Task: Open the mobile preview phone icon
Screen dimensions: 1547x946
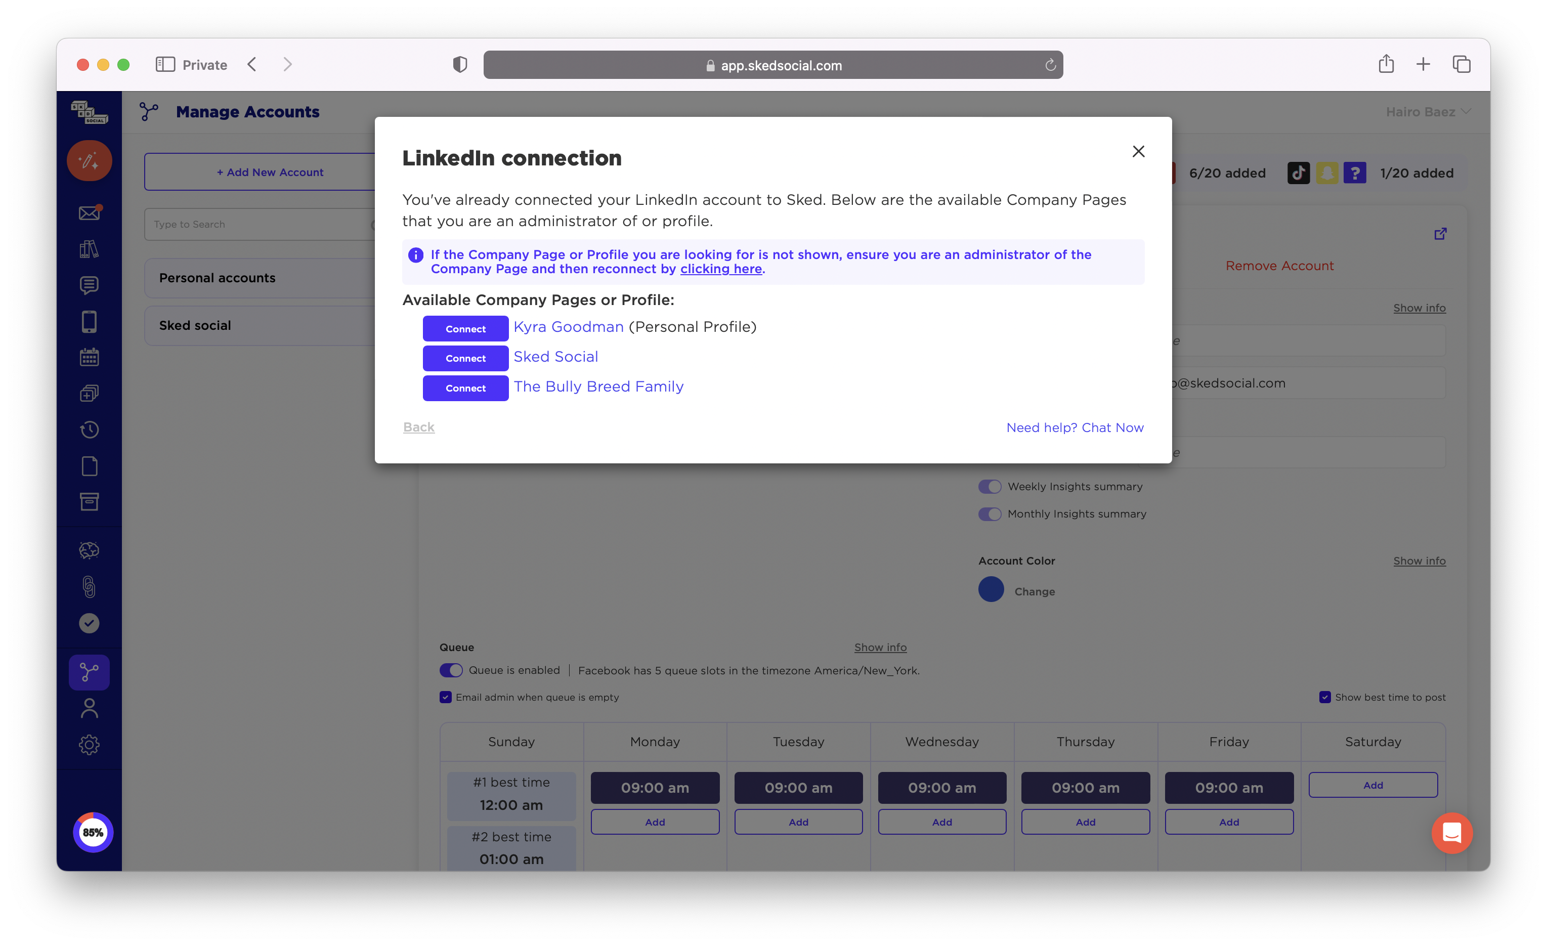Action: [89, 321]
